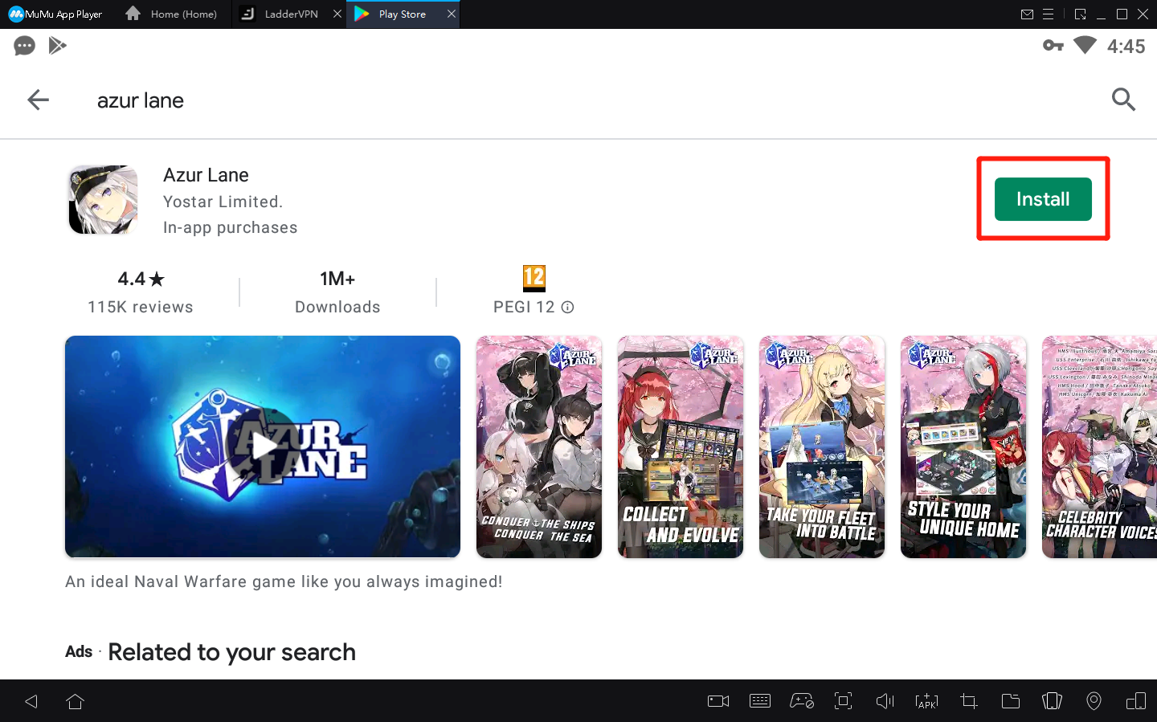Open the virtual location tool

click(1094, 701)
